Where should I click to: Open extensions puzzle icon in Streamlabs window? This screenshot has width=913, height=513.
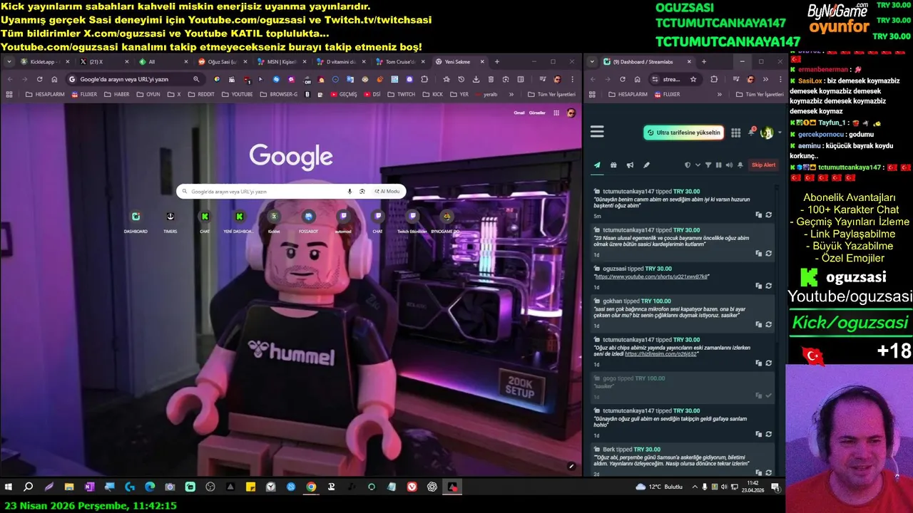click(x=714, y=79)
